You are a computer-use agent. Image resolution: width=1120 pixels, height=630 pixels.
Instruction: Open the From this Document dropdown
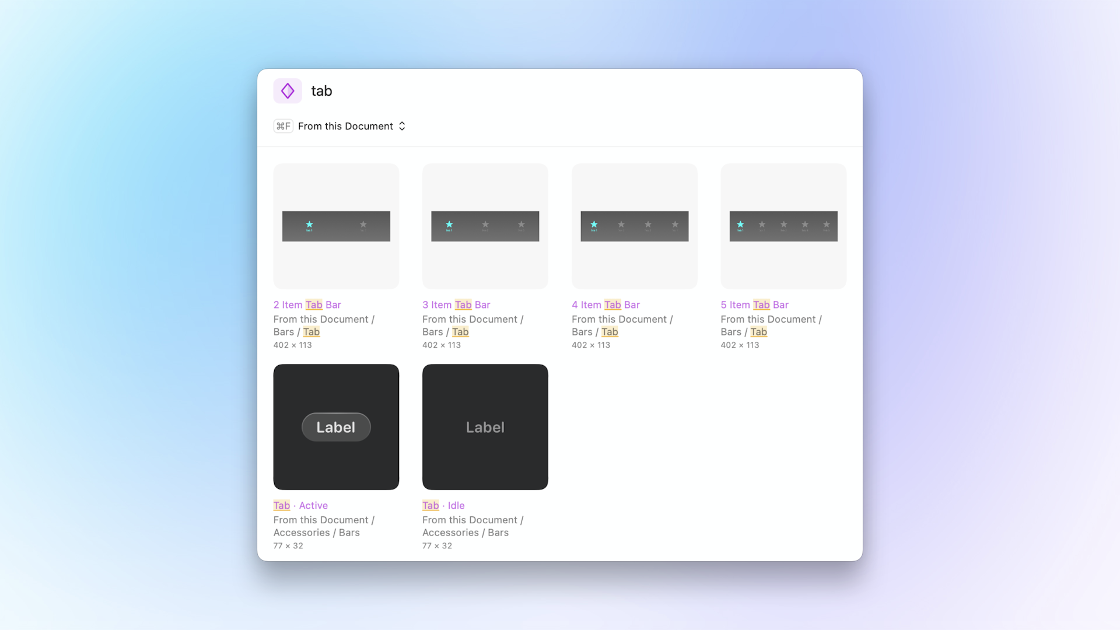pyautogui.click(x=345, y=126)
